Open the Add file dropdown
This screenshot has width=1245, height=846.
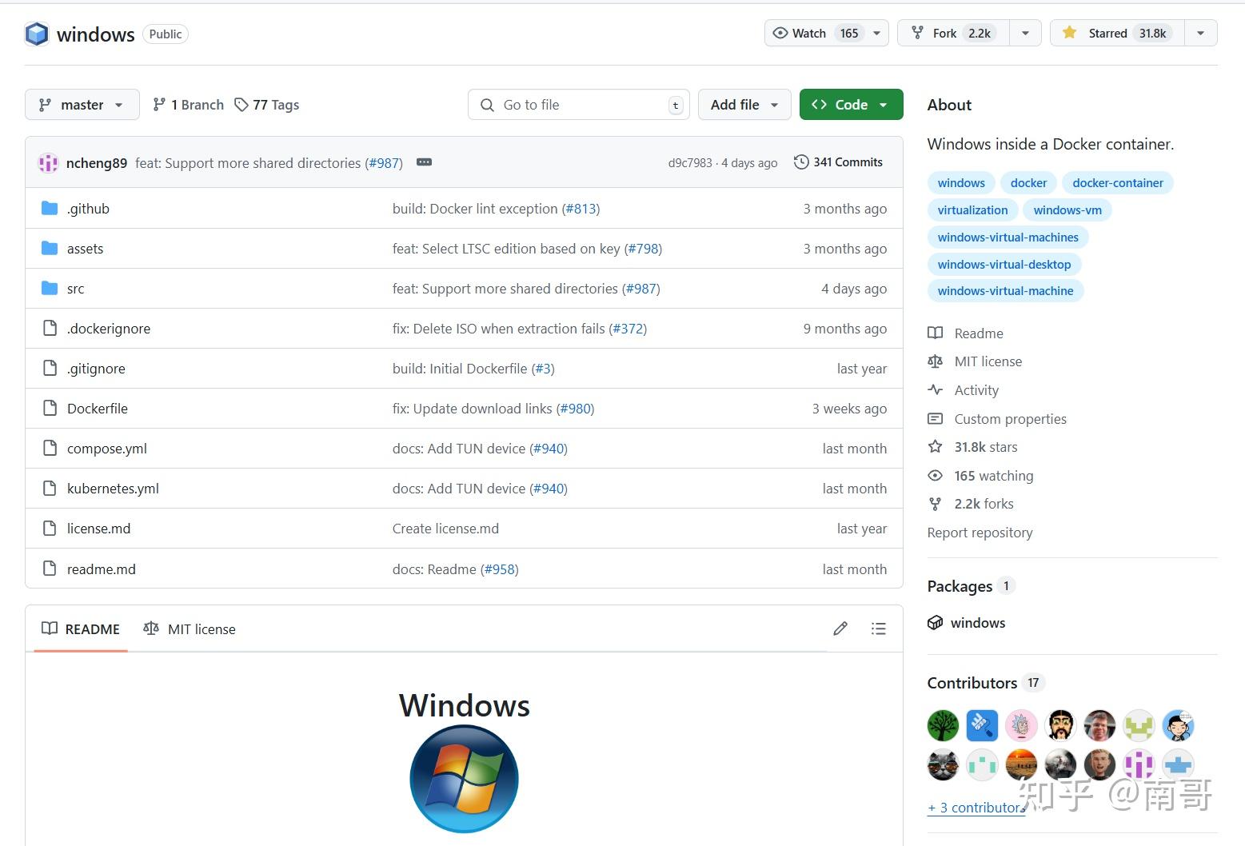click(x=744, y=105)
